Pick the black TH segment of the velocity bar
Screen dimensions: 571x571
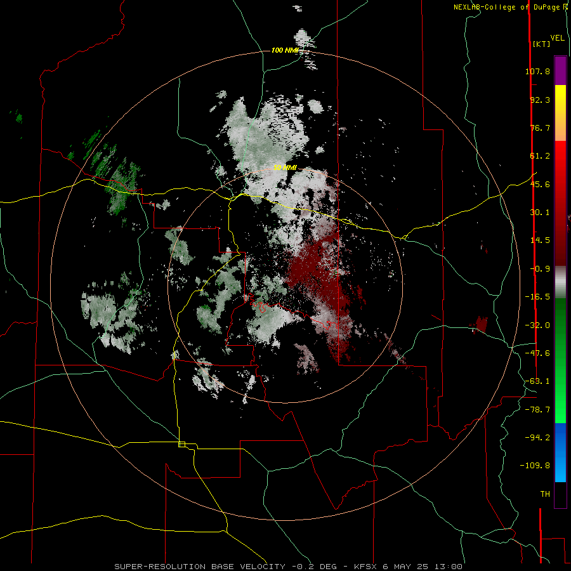tap(560, 494)
